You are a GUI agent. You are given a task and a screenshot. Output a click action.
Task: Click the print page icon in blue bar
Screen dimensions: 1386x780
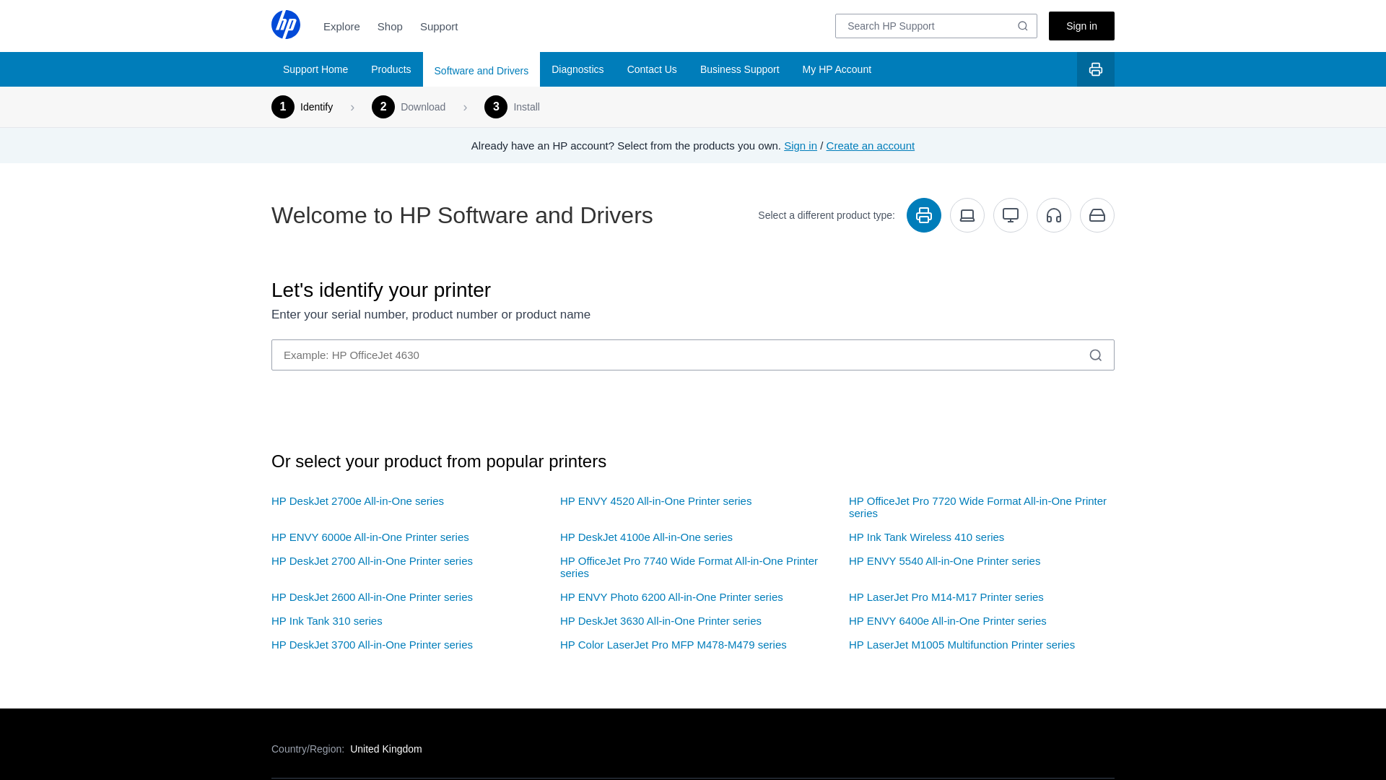click(1096, 69)
